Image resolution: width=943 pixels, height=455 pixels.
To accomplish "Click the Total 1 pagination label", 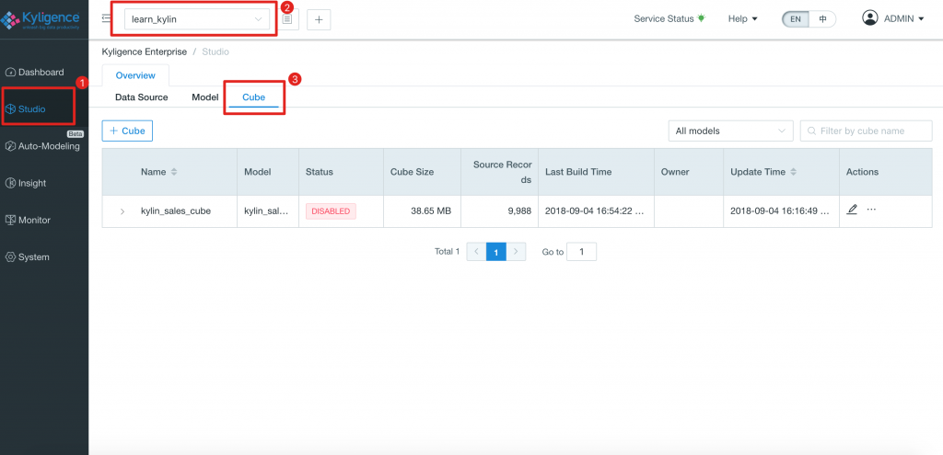I will (x=447, y=252).
